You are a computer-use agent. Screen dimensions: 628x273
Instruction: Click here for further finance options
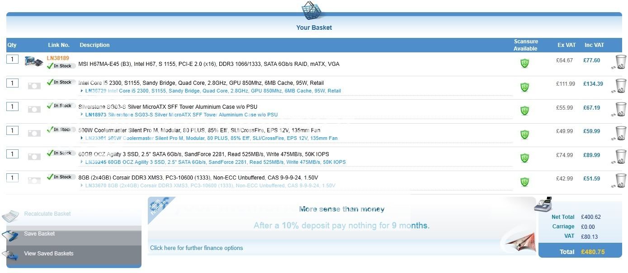[x=196, y=248]
